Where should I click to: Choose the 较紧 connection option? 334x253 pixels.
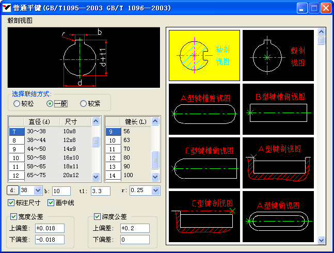click(x=83, y=104)
